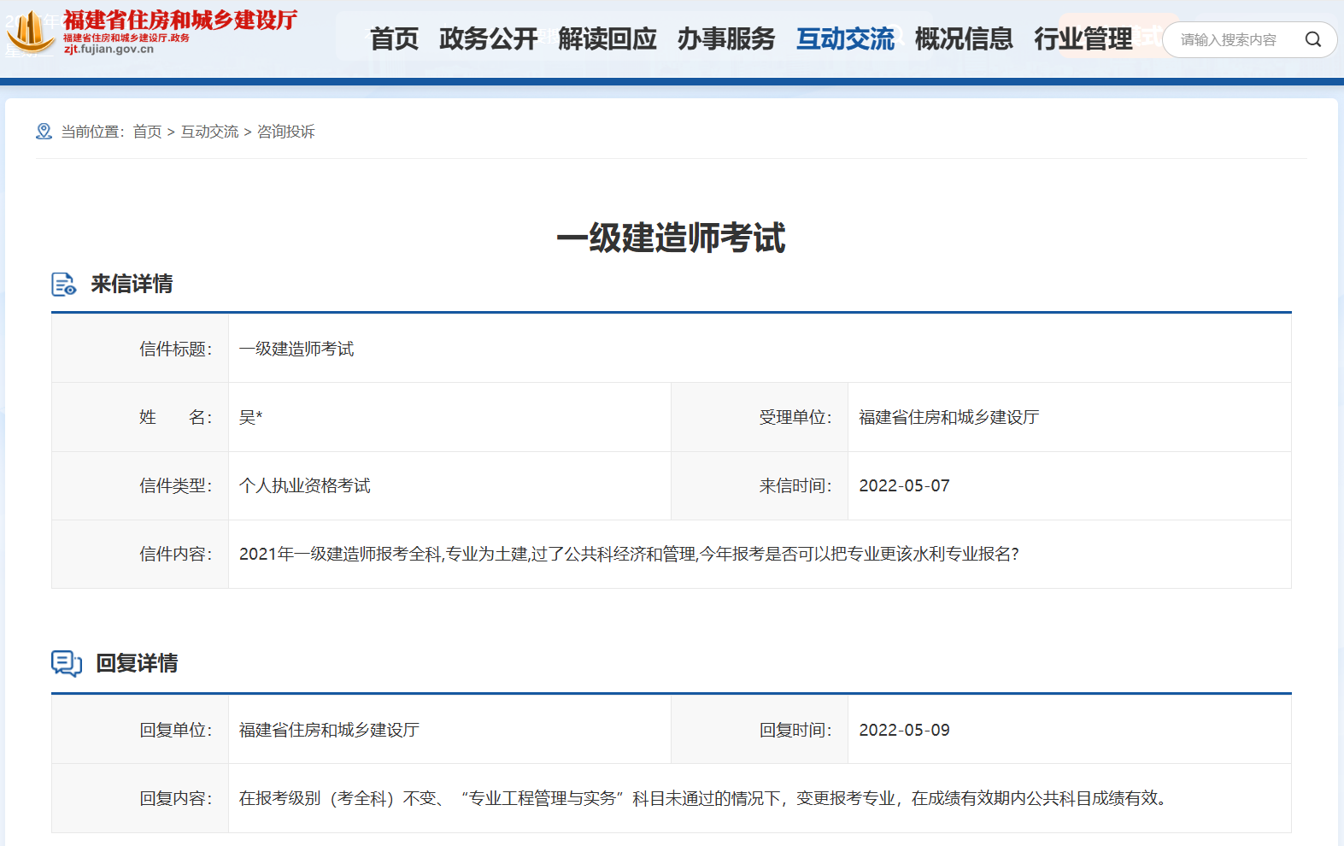Click the magnifier search icon
This screenshot has width=1344, height=846.
[x=1312, y=39]
